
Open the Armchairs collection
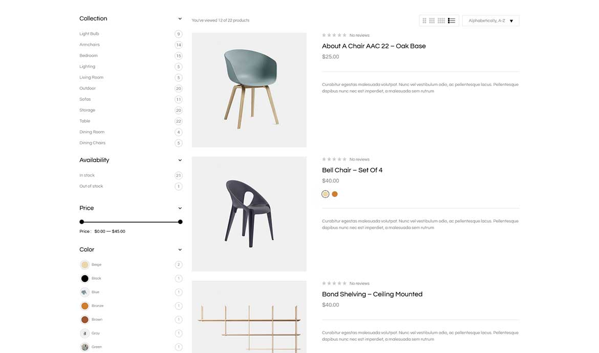click(x=90, y=45)
